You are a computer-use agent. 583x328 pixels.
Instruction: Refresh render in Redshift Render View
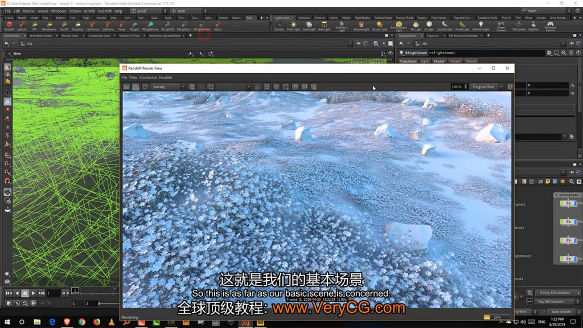click(145, 87)
